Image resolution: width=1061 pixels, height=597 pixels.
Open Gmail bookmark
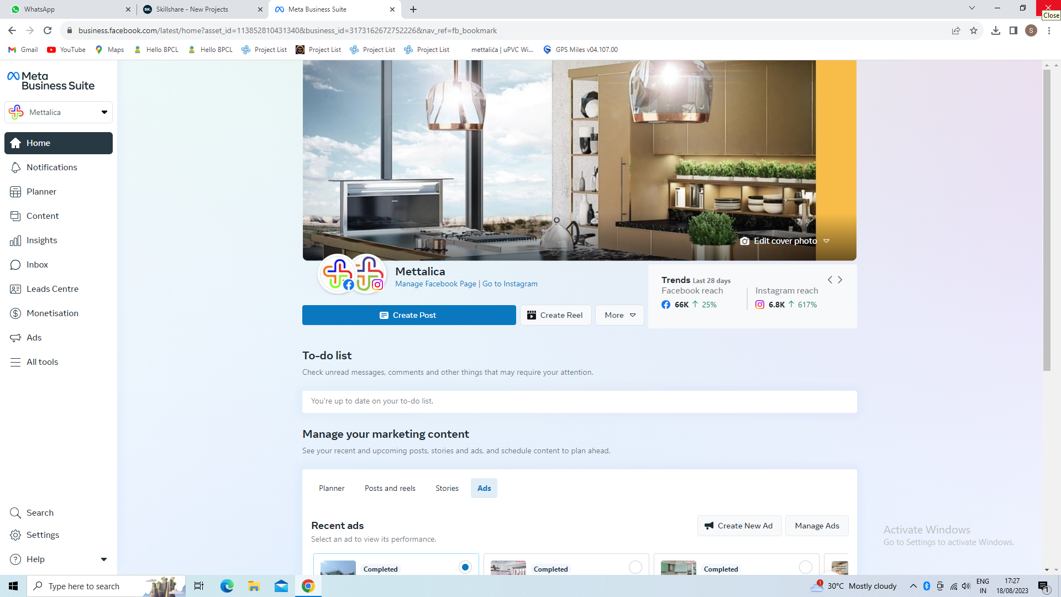click(x=23, y=50)
